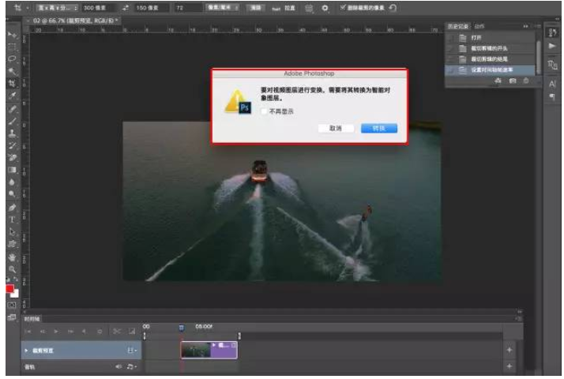
Task: Select the Type tool
Action: click(x=12, y=219)
